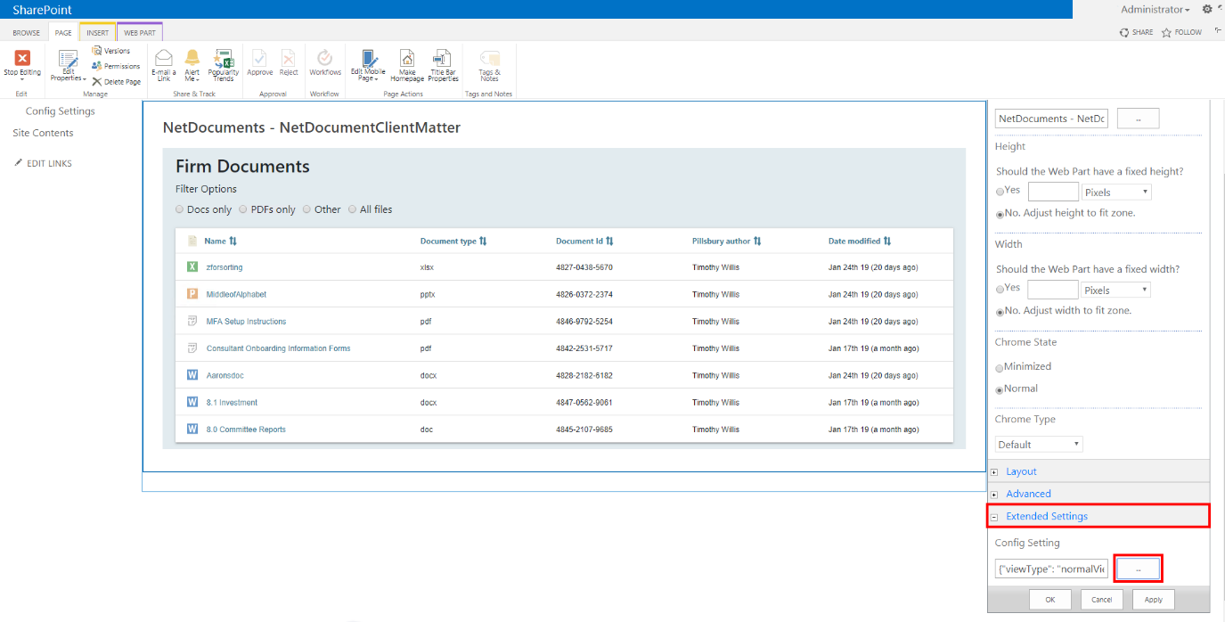This screenshot has width=1225, height=622.
Task: Click the Stop Editing icon in the ribbon
Action: [22, 59]
